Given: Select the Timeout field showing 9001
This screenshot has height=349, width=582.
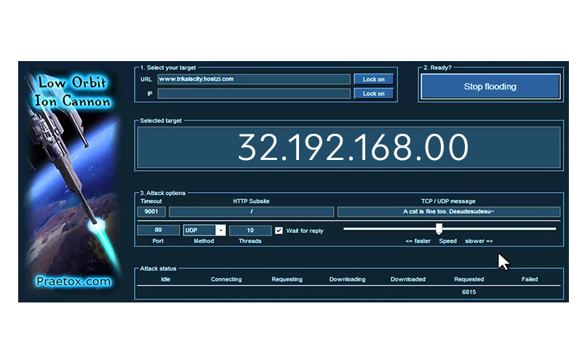Looking at the screenshot, I should point(151,212).
